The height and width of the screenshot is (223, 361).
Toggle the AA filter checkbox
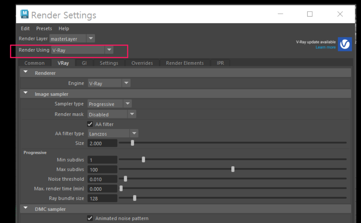click(x=90, y=124)
